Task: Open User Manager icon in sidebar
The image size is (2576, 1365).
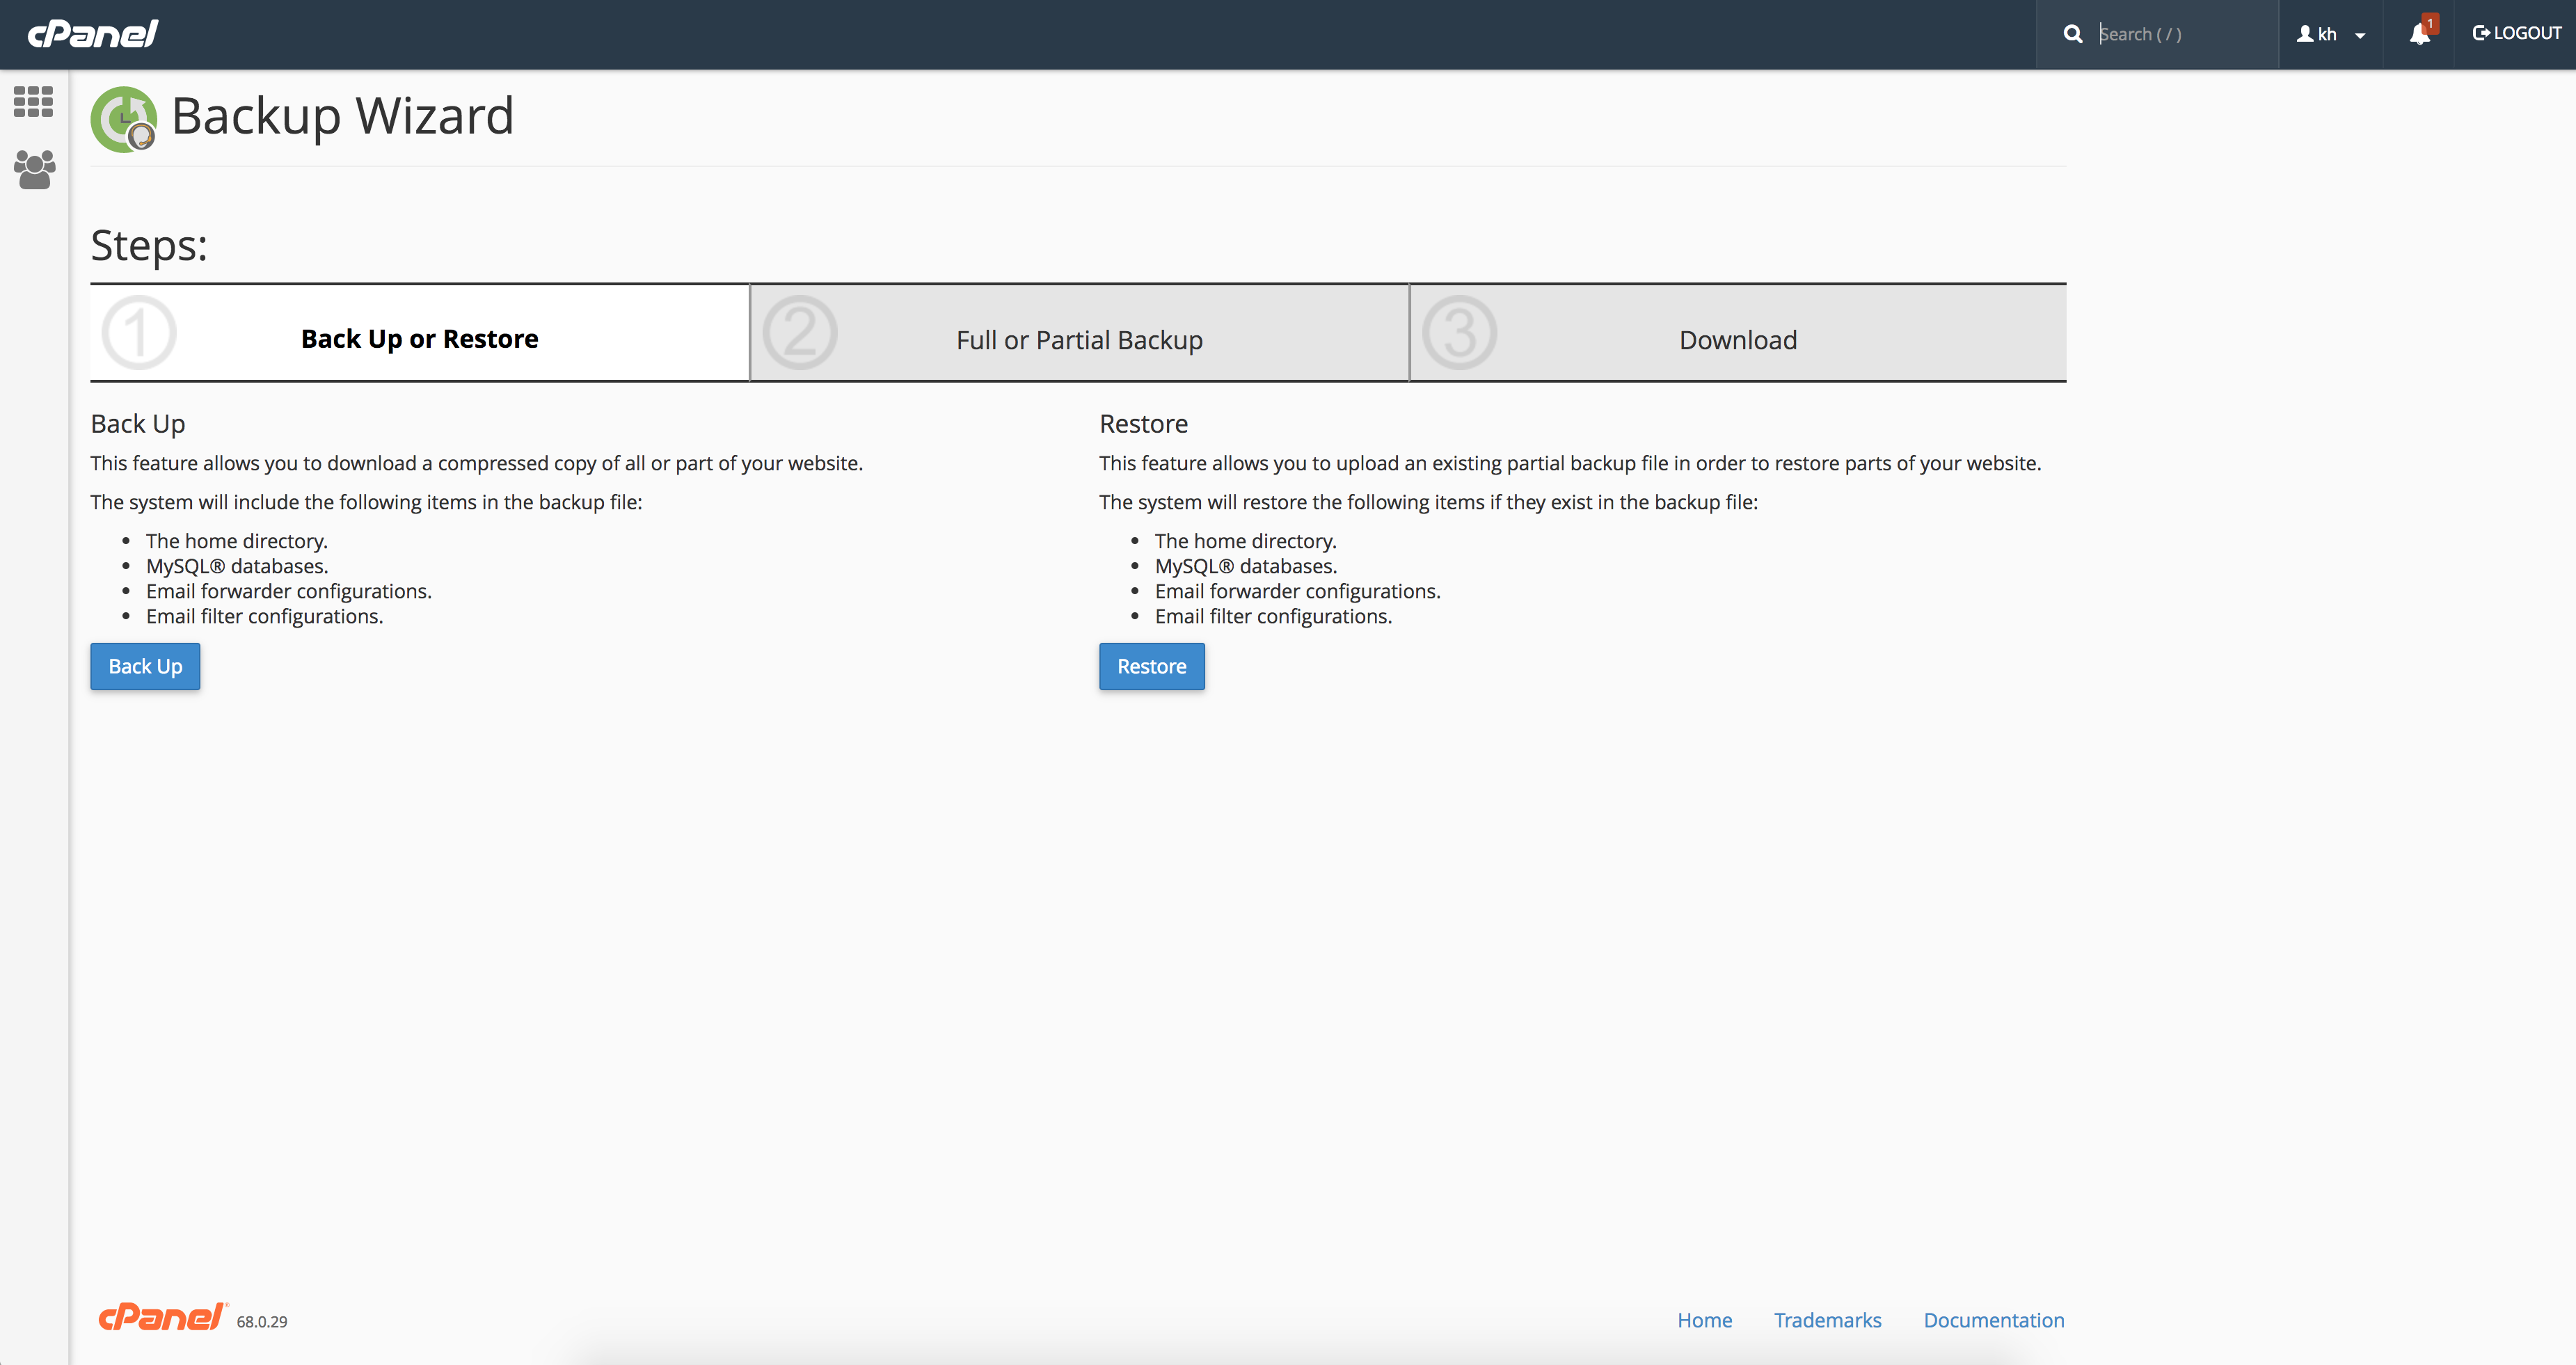Action: (34, 169)
